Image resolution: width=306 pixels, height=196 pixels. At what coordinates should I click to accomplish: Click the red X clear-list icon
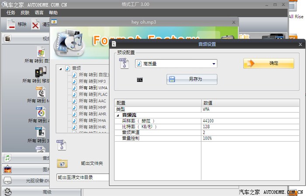(35, 25)
